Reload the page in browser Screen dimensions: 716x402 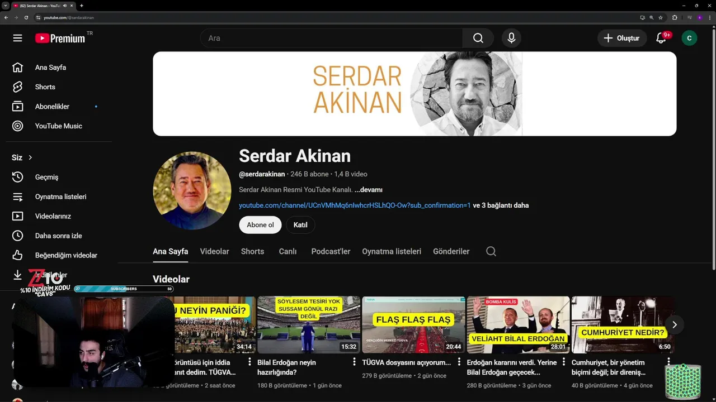click(x=26, y=17)
